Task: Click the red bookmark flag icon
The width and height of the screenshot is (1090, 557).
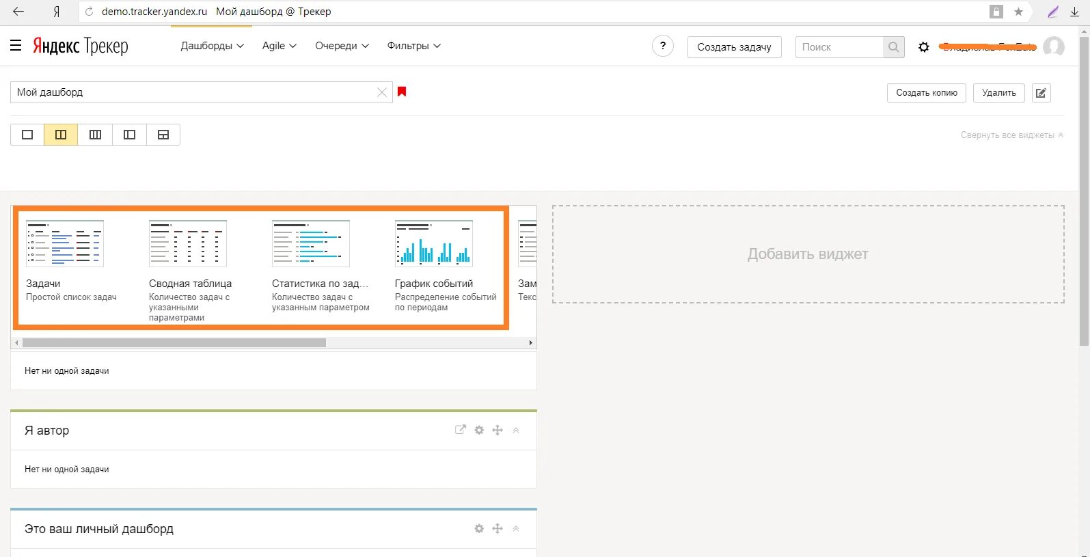Action: pos(402,92)
